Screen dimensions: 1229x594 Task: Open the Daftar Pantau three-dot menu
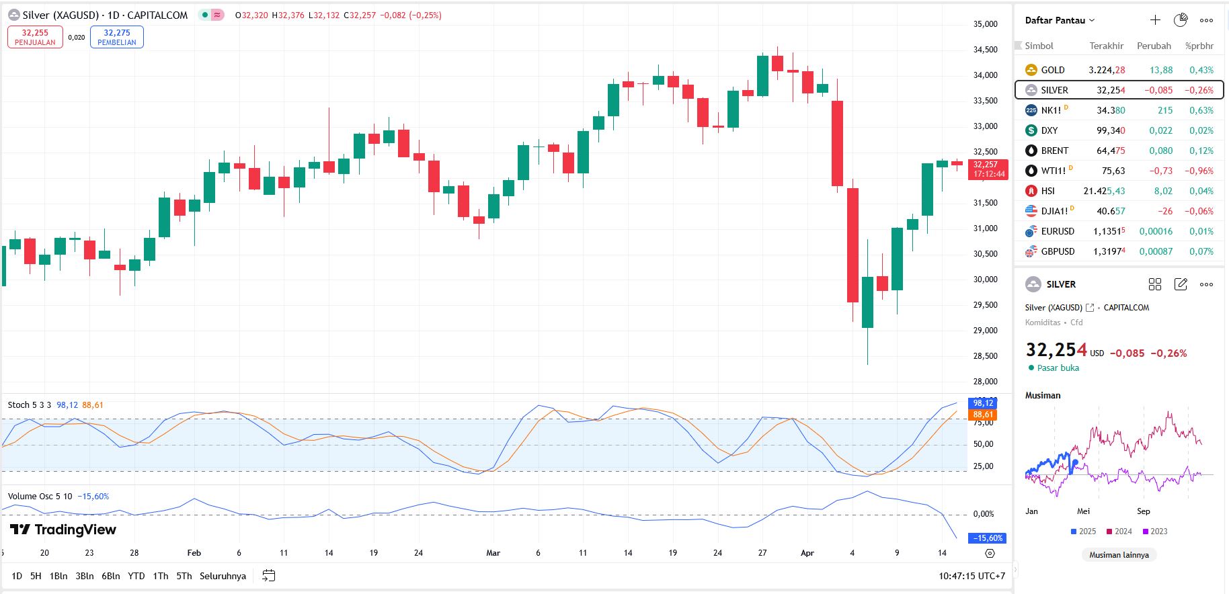click(1207, 20)
